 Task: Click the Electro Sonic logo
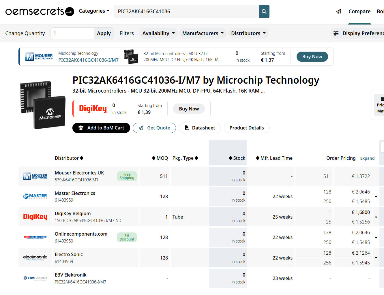(35, 258)
